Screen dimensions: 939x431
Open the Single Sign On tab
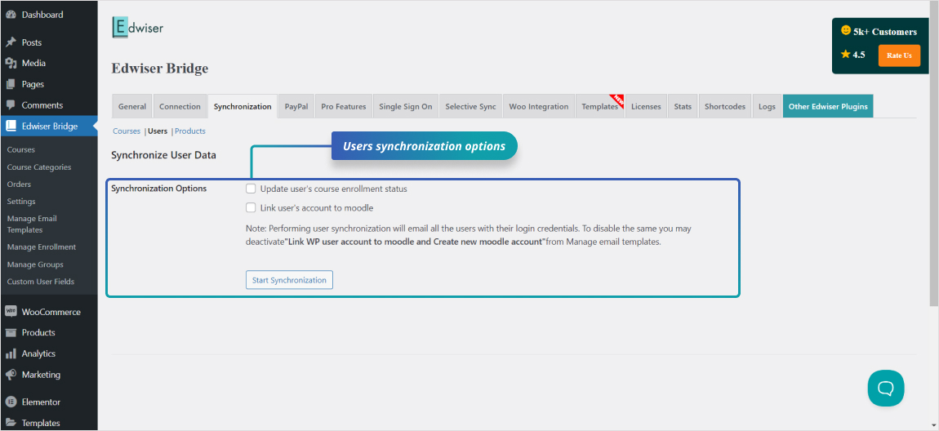(x=406, y=107)
